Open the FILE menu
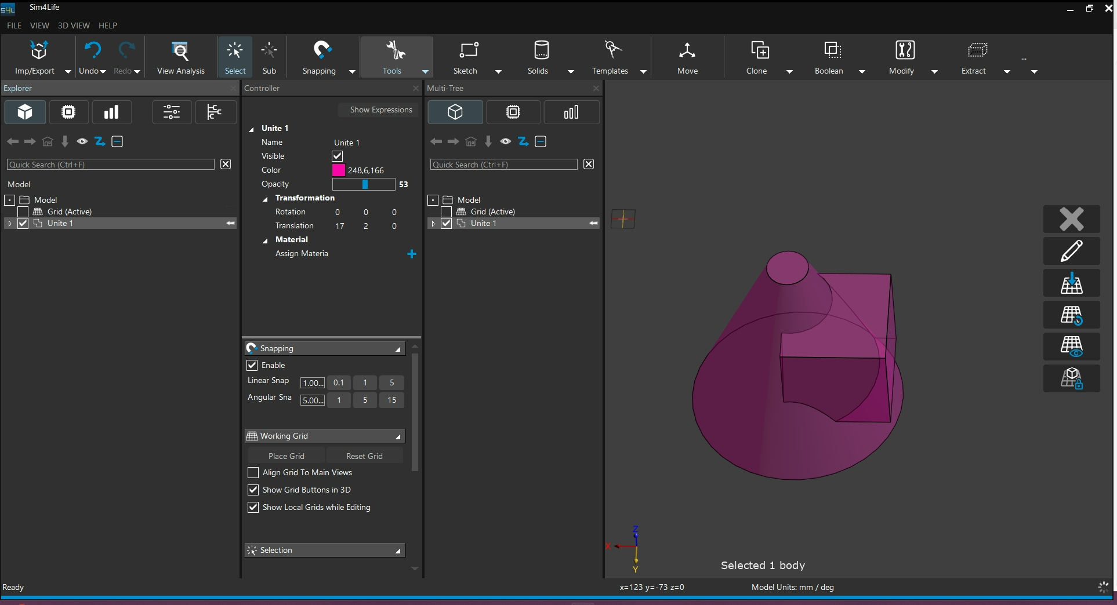 tap(14, 25)
